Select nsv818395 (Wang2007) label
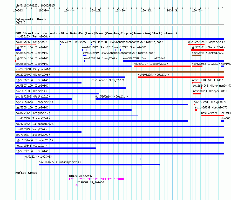The image size is (231, 200). (x=31, y=129)
